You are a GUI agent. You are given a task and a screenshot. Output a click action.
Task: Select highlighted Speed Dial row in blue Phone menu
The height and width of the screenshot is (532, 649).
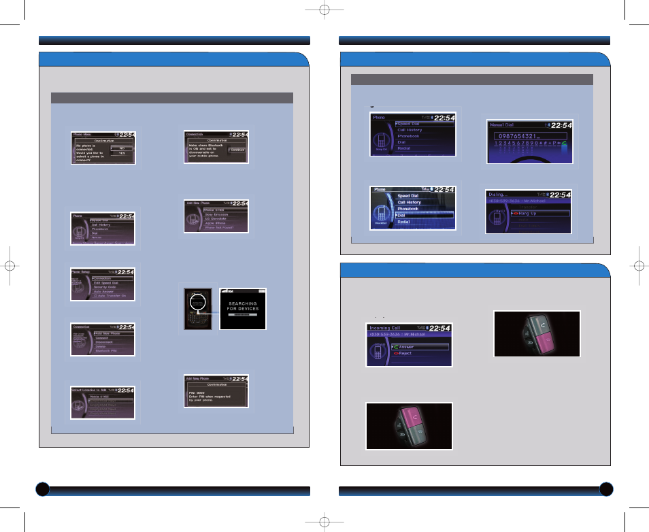point(425,124)
